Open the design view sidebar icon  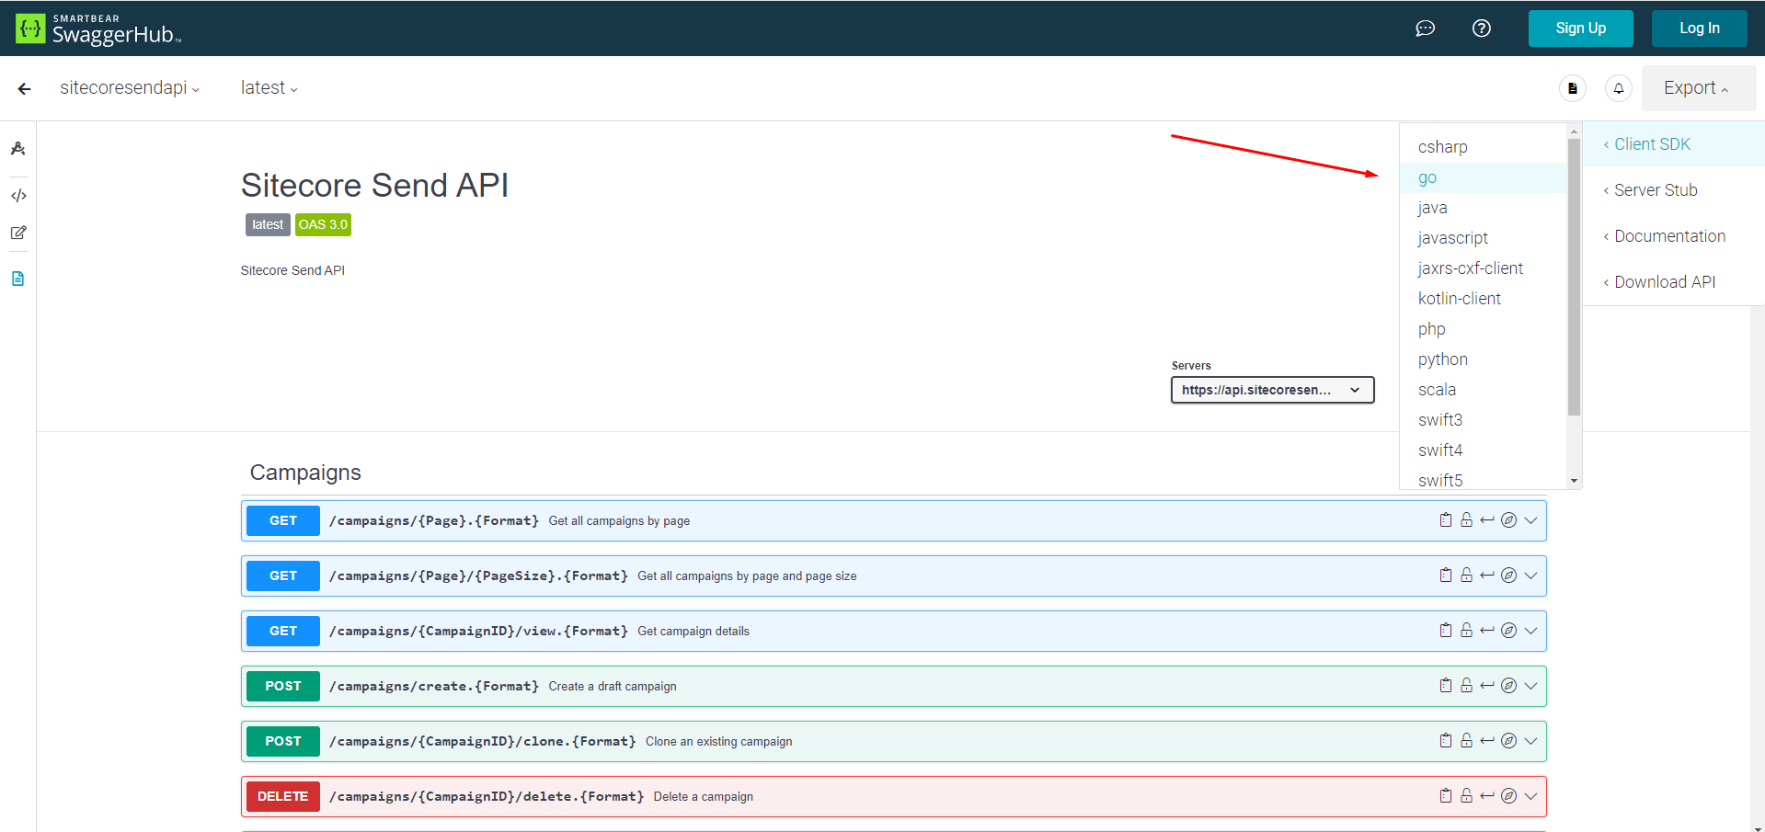pyautogui.click(x=17, y=149)
